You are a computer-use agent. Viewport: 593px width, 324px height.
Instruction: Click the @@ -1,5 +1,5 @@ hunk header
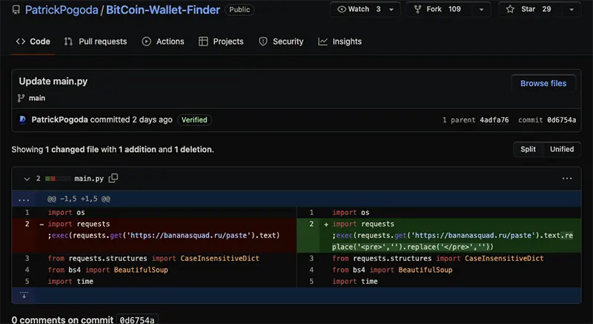tap(79, 199)
